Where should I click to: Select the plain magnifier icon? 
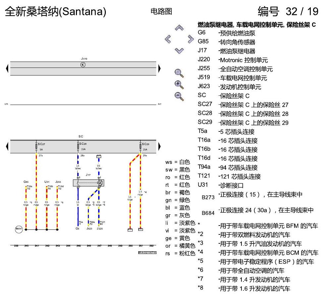tap(179, 73)
